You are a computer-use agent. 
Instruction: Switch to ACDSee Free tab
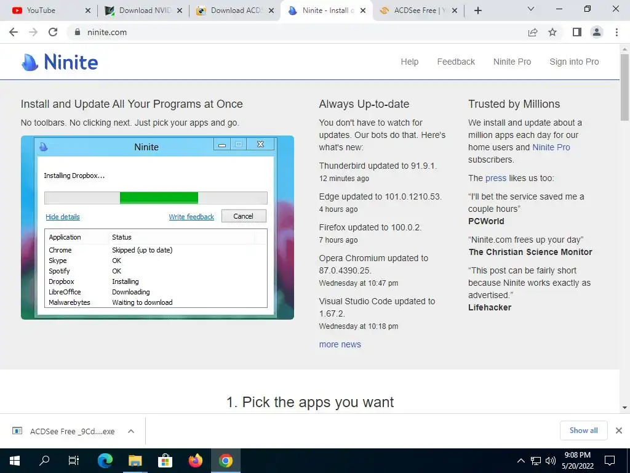418,10
